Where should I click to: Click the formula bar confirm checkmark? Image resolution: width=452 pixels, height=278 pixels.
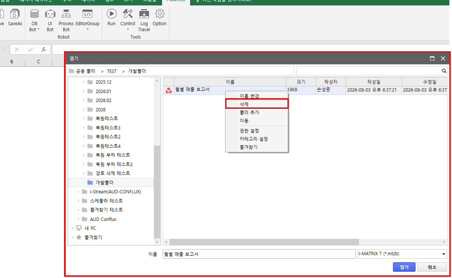tap(30, 50)
